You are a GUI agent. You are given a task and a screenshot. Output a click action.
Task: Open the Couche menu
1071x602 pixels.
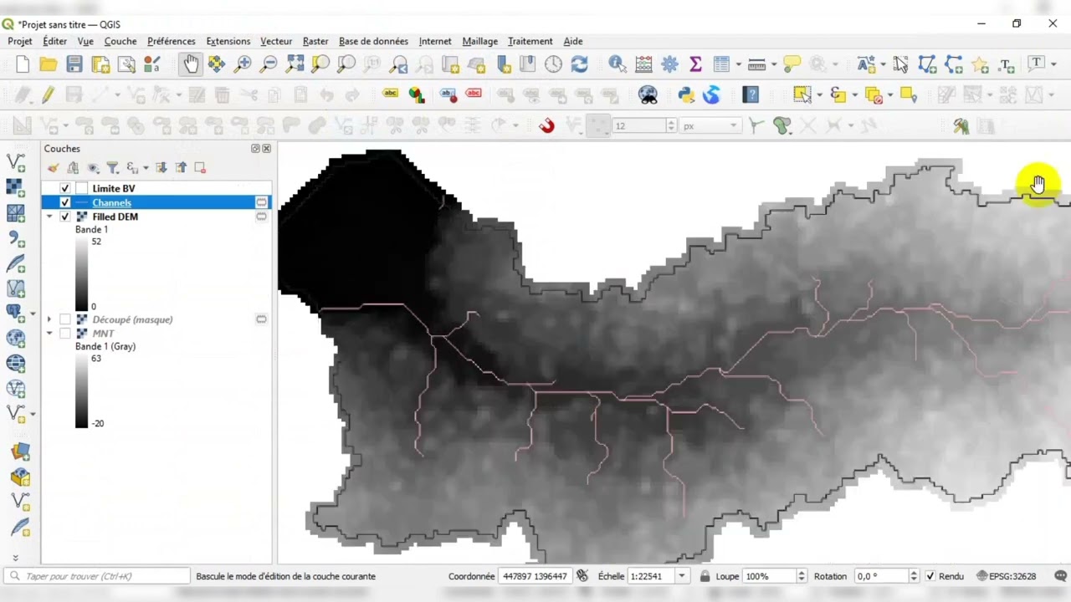click(x=120, y=41)
